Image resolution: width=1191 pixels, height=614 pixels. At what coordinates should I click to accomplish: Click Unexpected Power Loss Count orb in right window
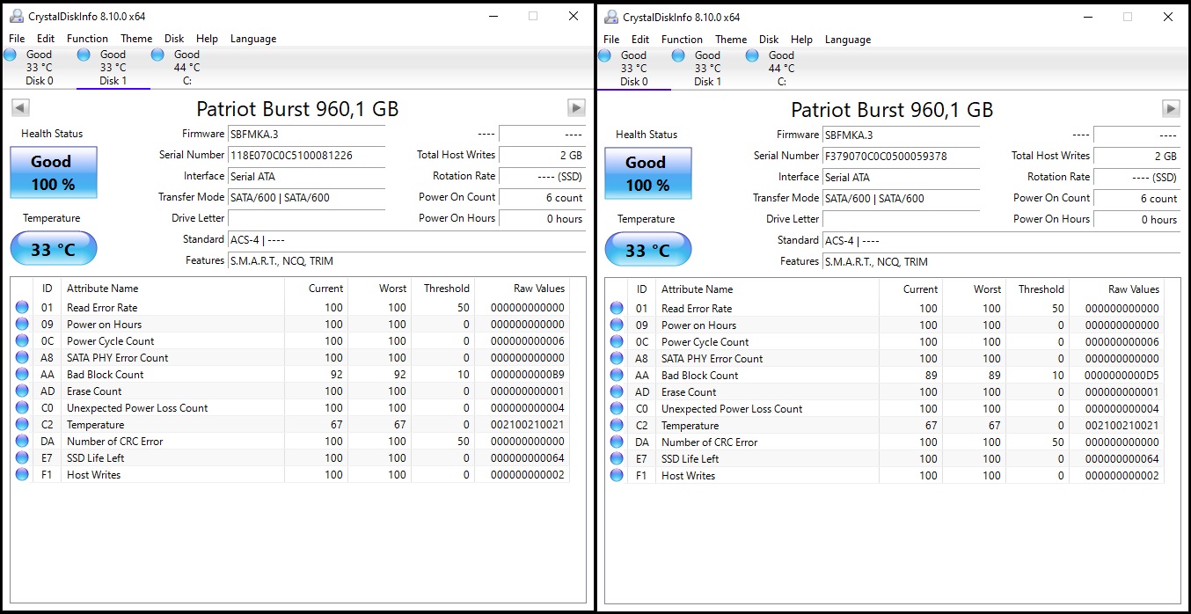pyautogui.click(x=617, y=409)
